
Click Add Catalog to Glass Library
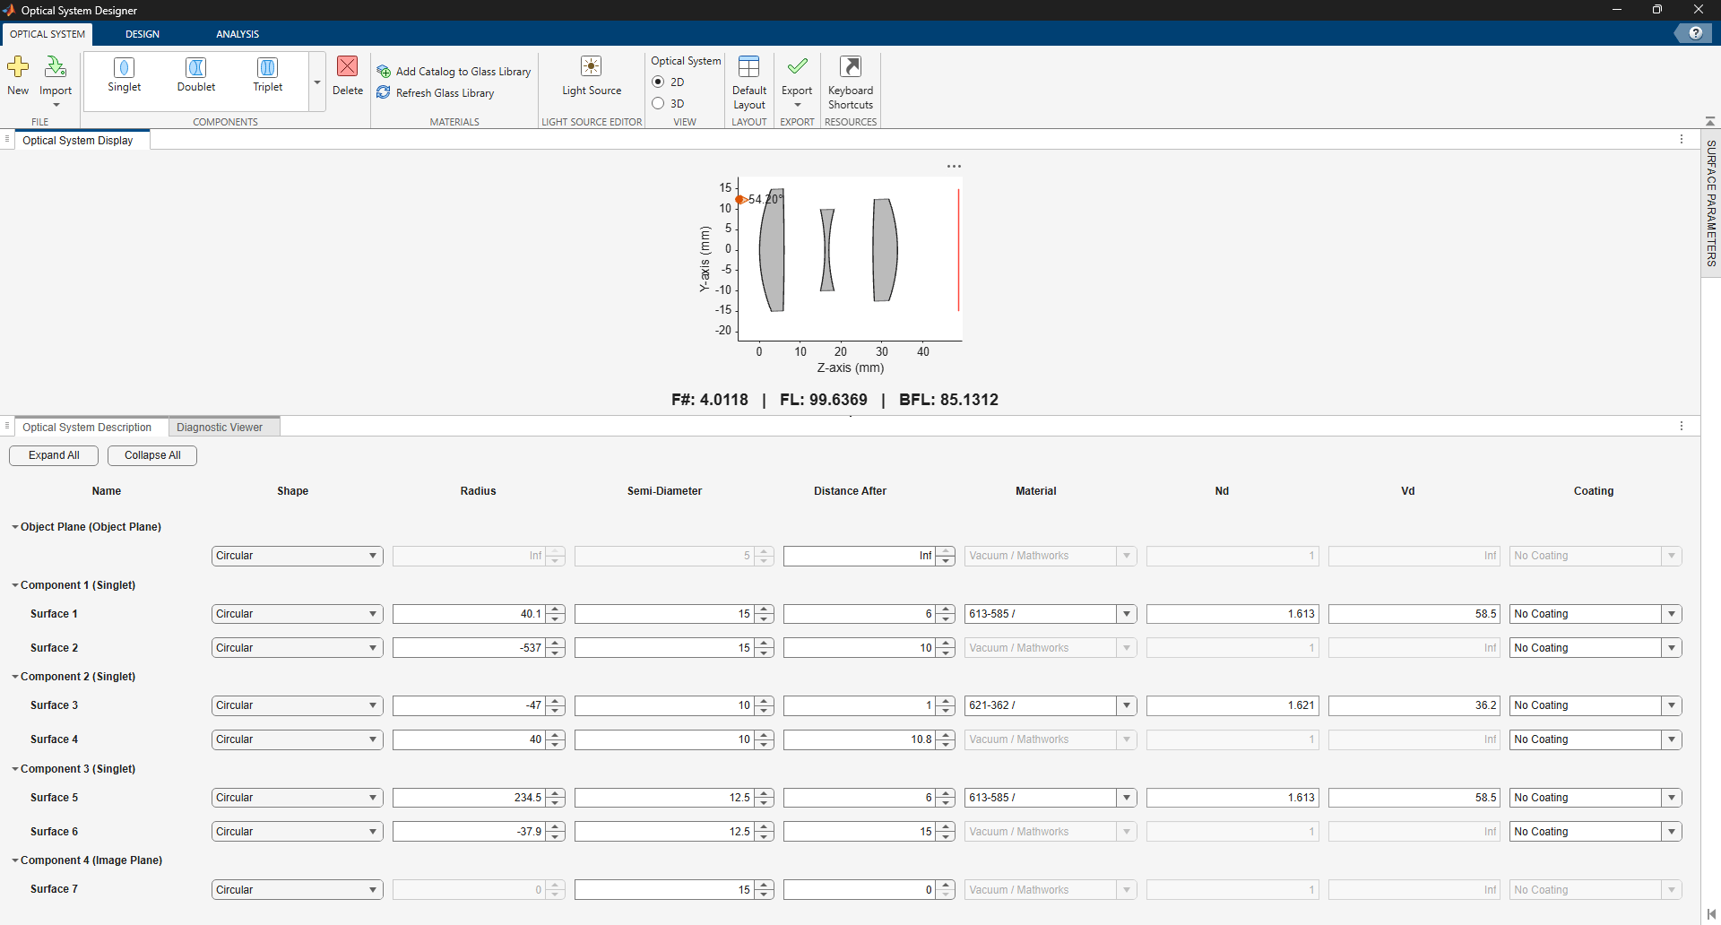[454, 72]
